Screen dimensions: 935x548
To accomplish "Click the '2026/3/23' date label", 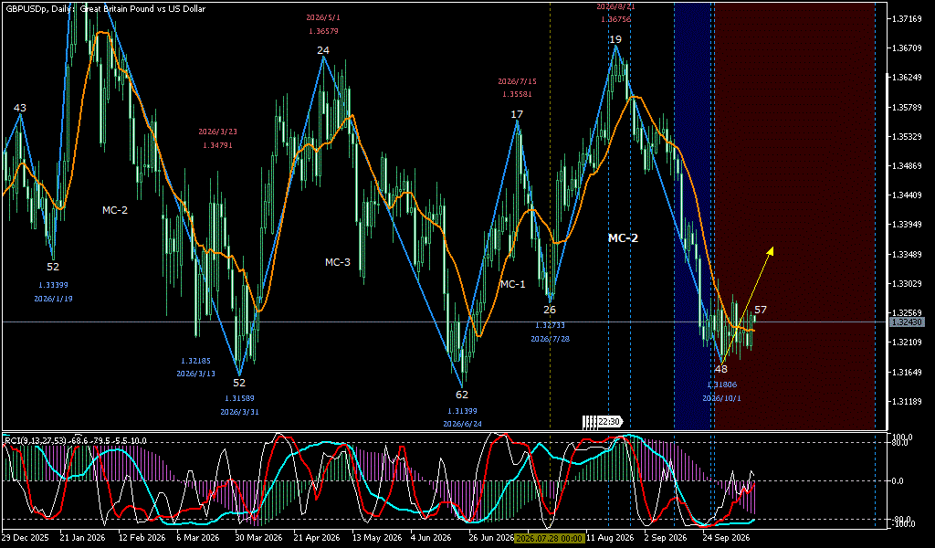I will [x=217, y=132].
